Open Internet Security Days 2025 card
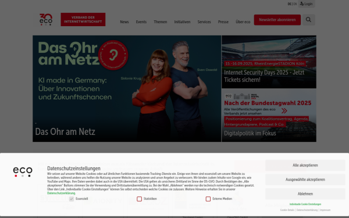This screenshot has width=349, height=218. click(269, 62)
